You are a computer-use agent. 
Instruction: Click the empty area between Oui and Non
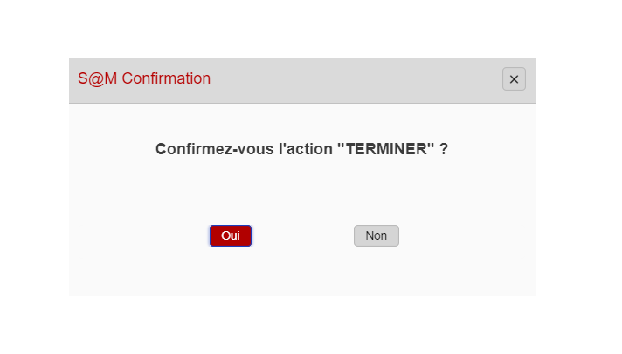pos(302,235)
